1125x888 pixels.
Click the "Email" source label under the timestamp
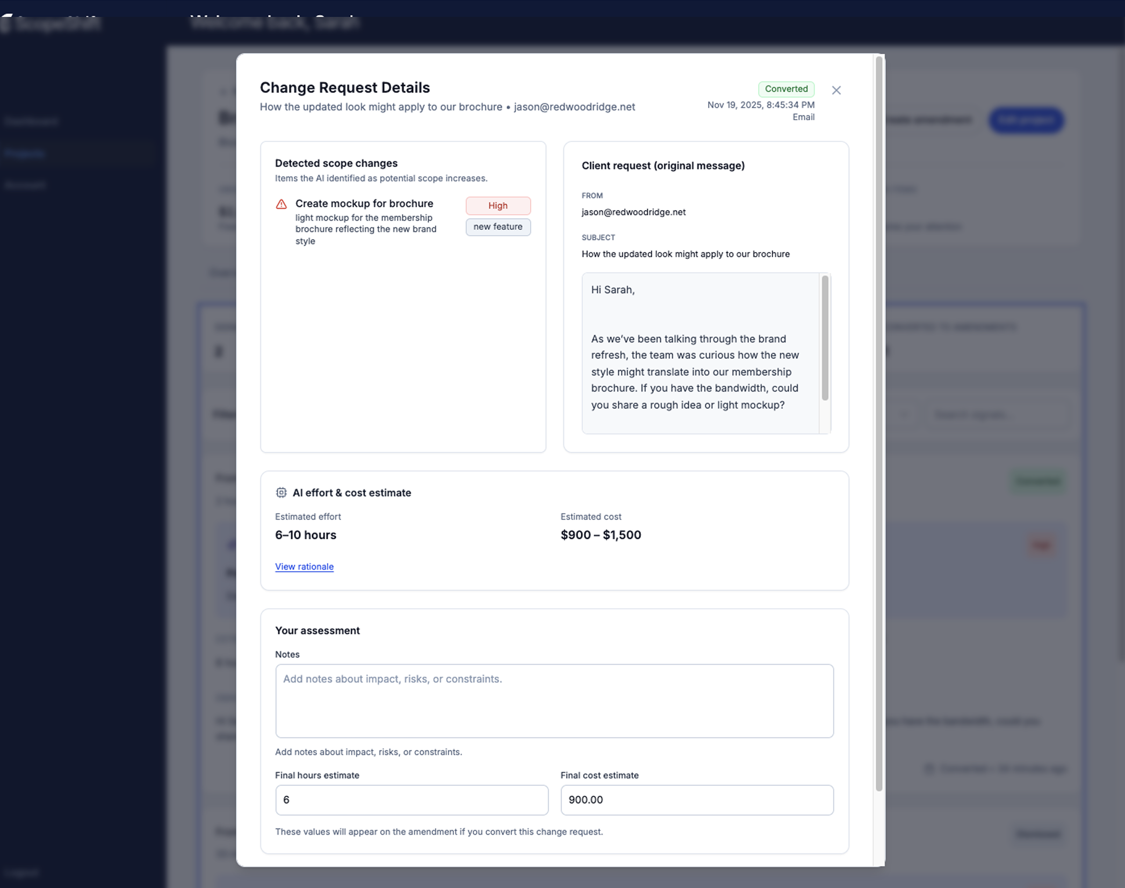[x=803, y=117]
